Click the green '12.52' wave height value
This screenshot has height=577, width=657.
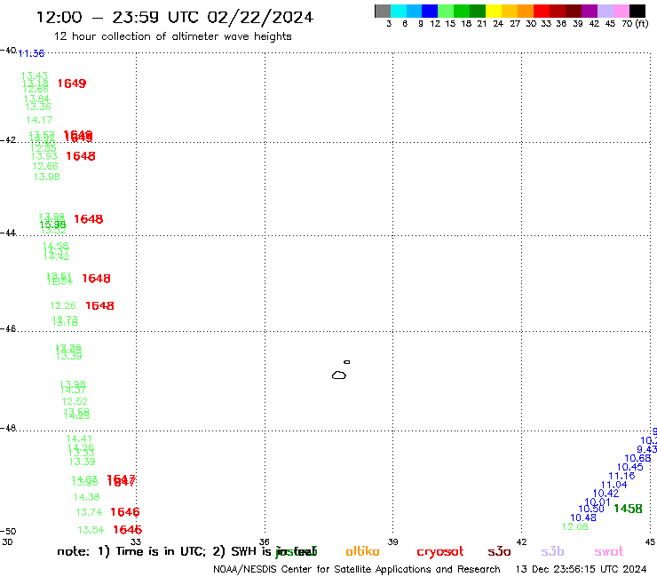point(75,401)
